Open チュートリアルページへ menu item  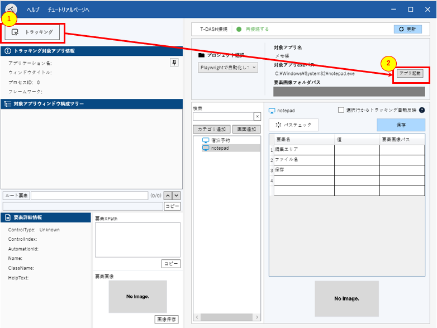tap(68, 9)
